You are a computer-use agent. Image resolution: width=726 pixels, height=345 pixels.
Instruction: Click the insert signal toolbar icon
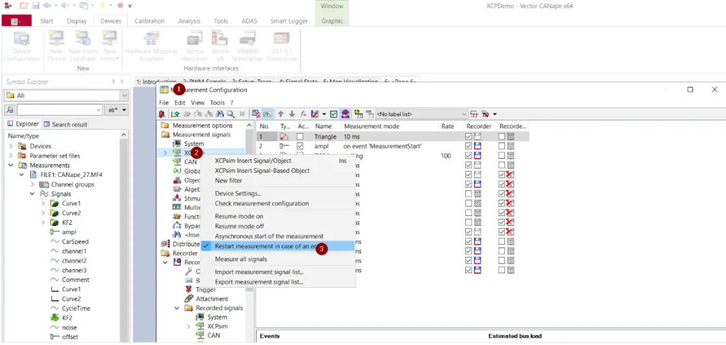coord(175,114)
